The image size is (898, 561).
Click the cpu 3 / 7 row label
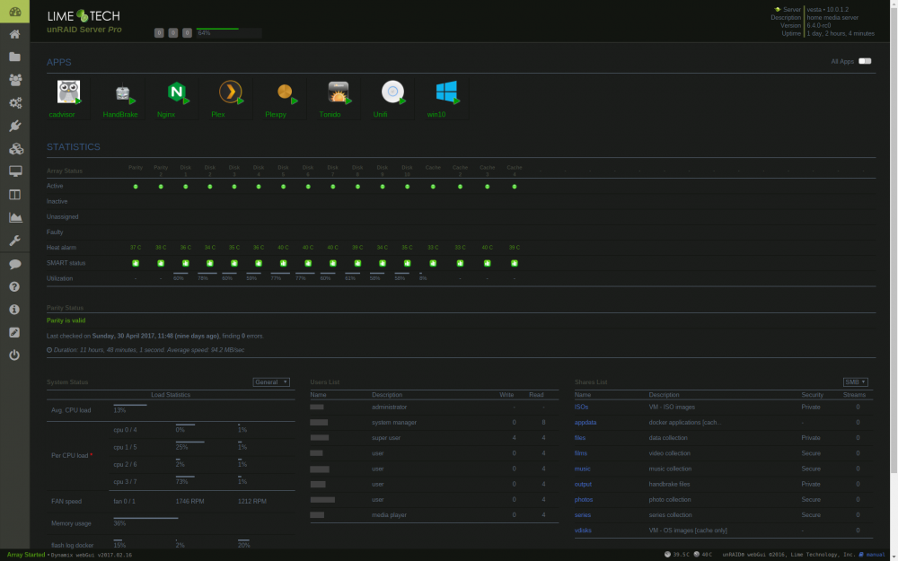(125, 482)
